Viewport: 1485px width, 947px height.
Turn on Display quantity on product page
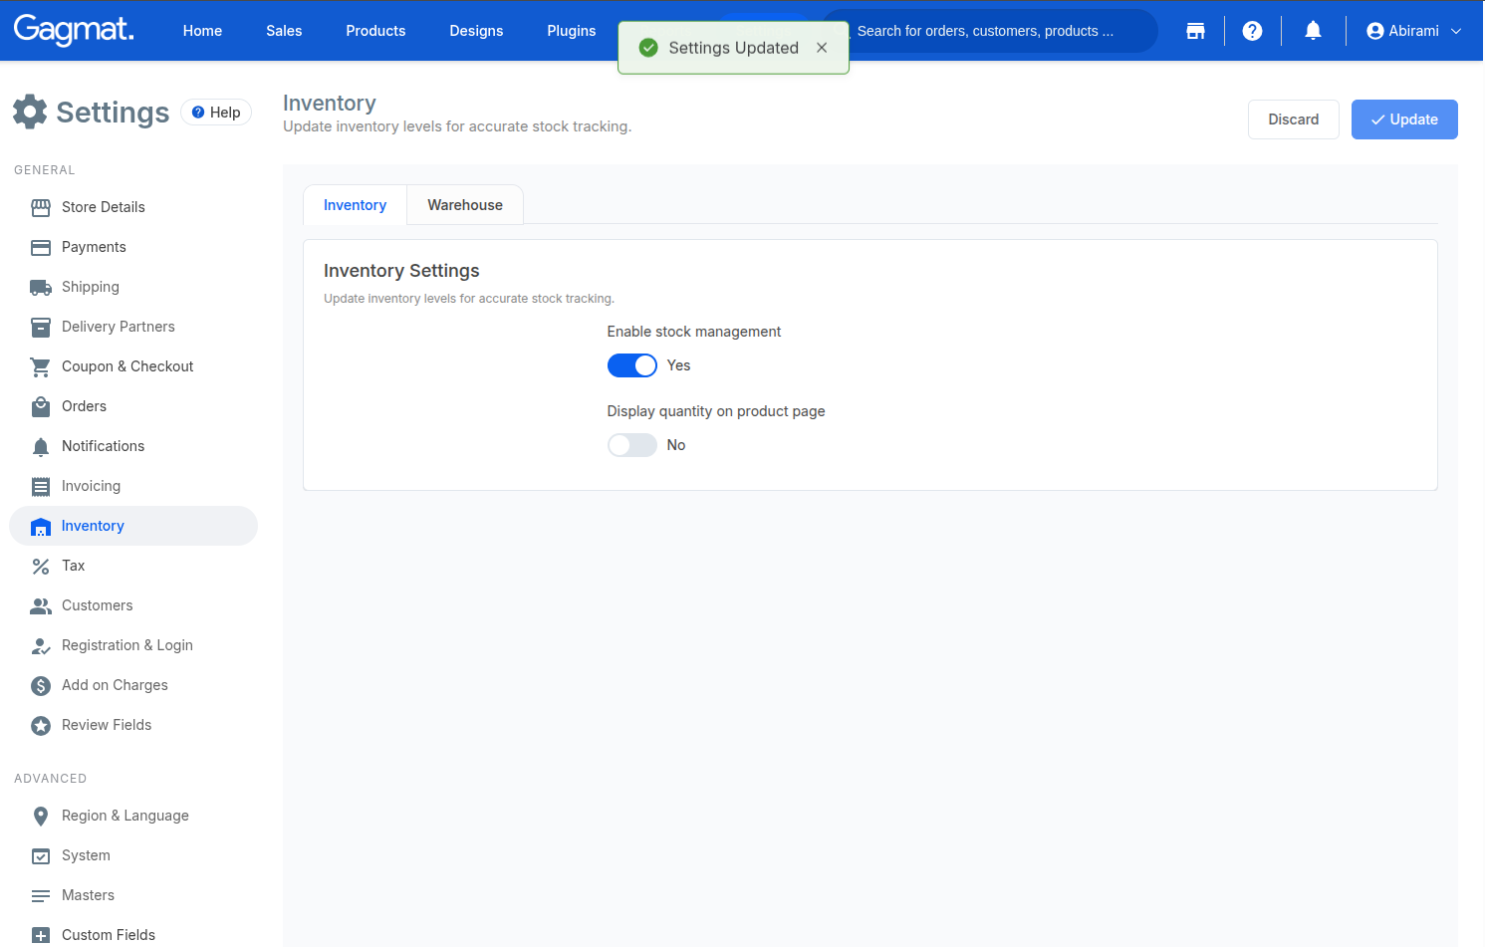coord(632,445)
